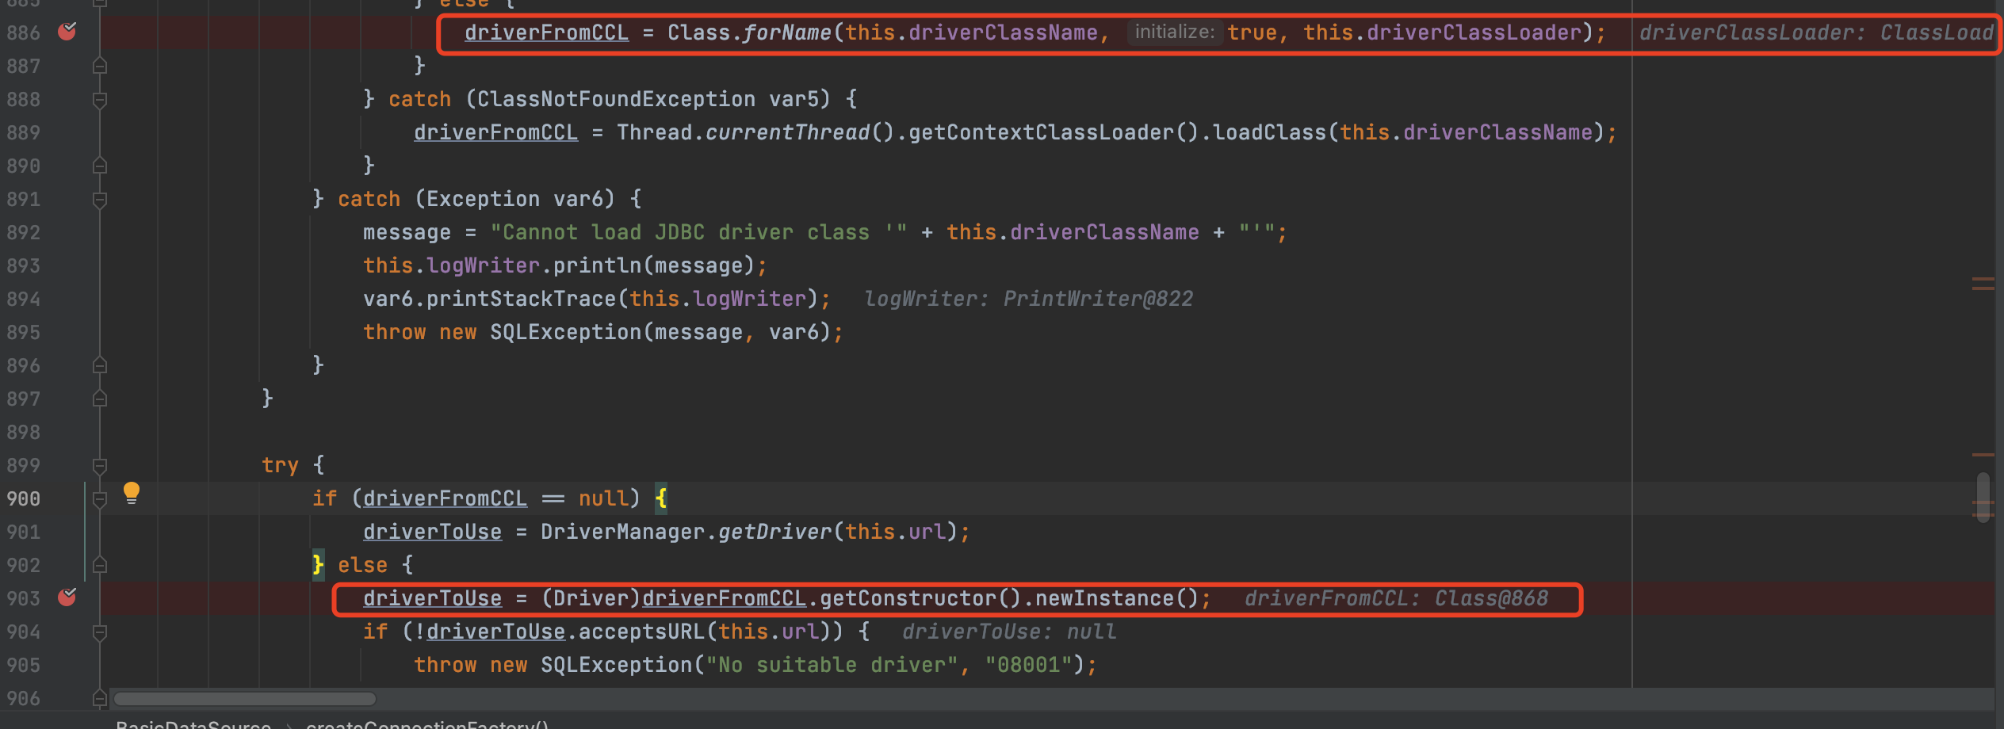Viewport: 2004px width, 729px height.
Task: Click SQLException(message, var6) on line 895
Action: coord(660,332)
